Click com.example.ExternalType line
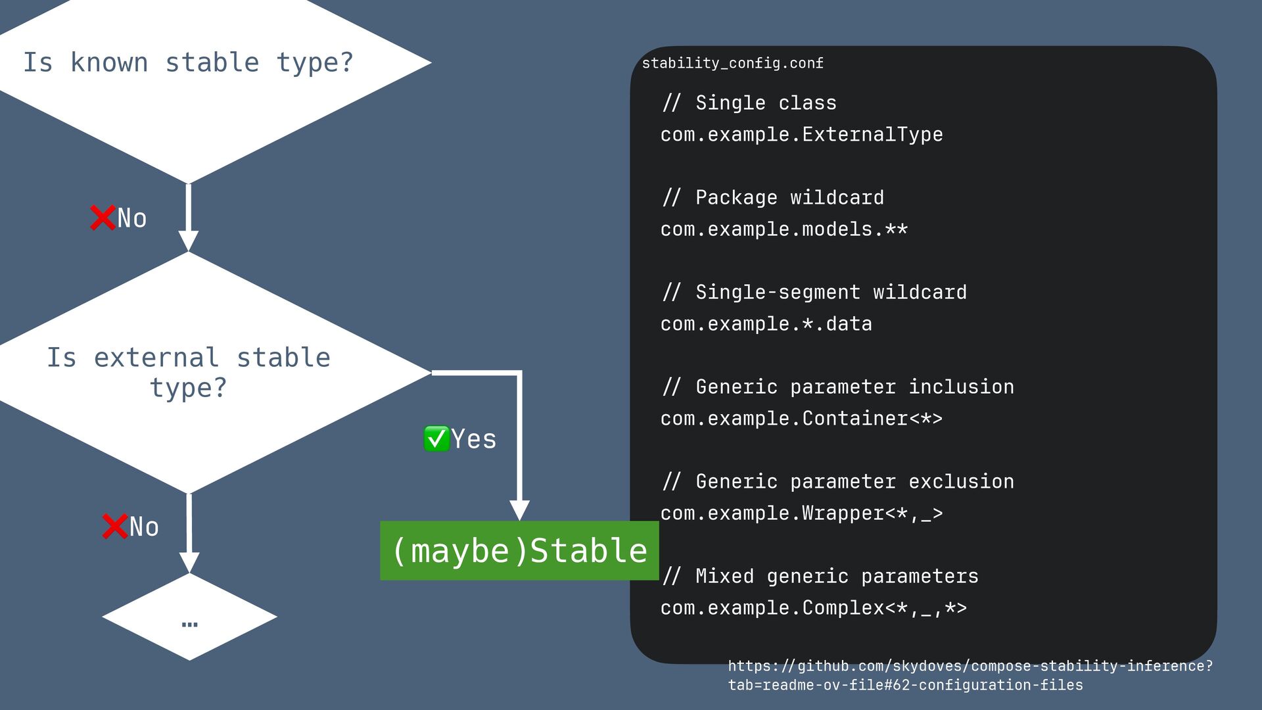 point(801,135)
